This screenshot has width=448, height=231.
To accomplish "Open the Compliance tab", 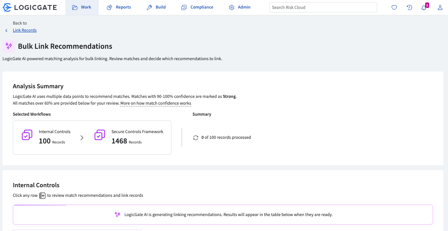I will (197, 7).
